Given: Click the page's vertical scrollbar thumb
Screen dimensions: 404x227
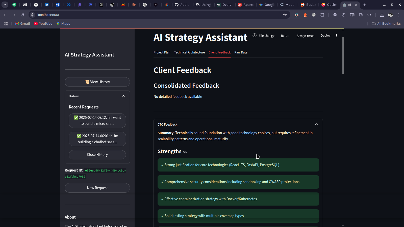Looking at the screenshot, I should (343, 55).
